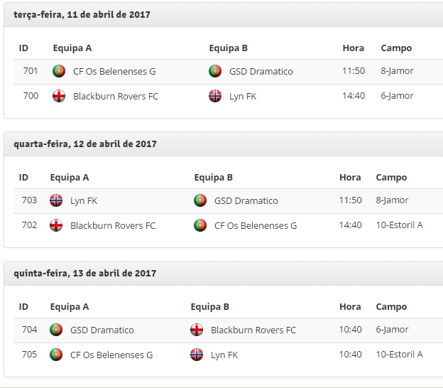443x388 pixels.
Task: Click the terça-feira, 11 de abril de 2017 header
Action: point(82,14)
